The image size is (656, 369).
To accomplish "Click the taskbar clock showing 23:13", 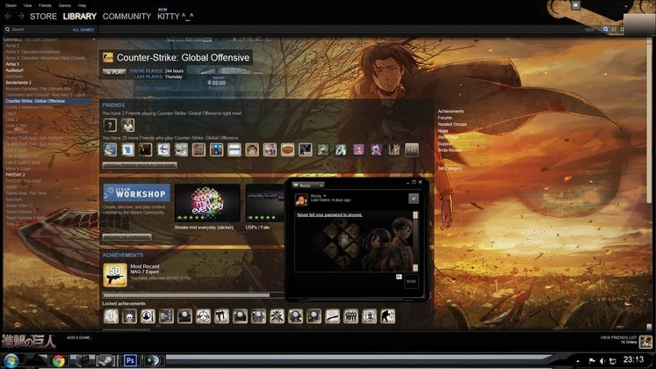I will (x=633, y=359).
